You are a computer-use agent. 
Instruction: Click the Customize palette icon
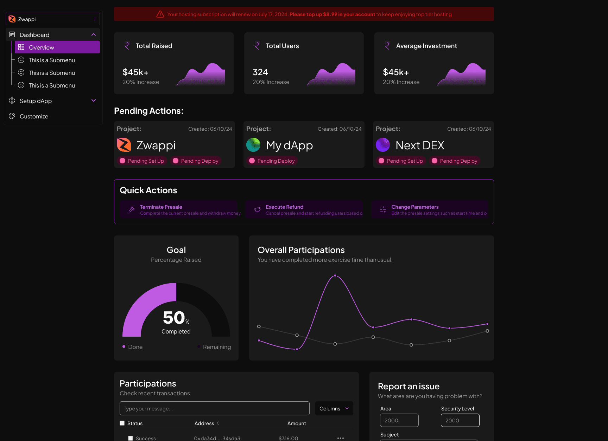click(12, 116)
